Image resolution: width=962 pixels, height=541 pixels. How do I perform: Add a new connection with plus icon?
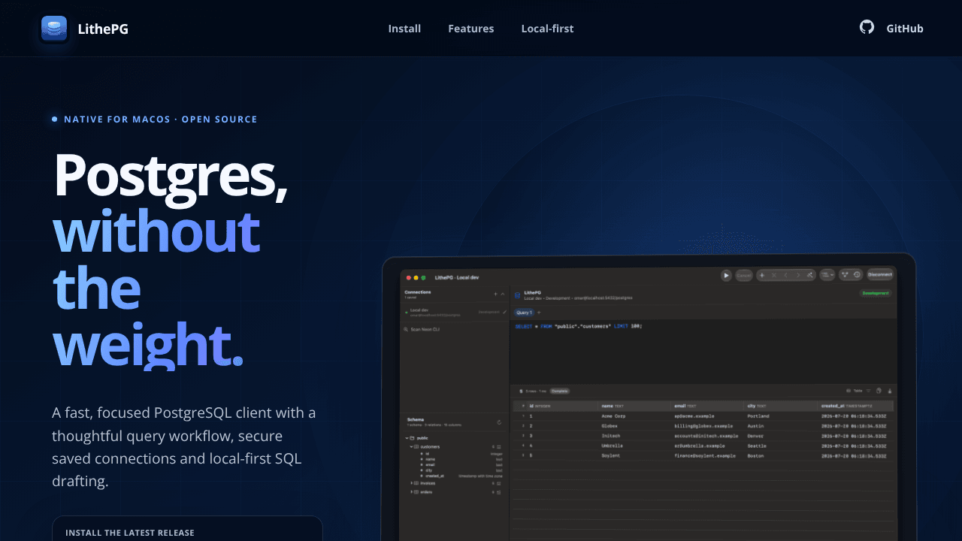click(x=495, y=294)
